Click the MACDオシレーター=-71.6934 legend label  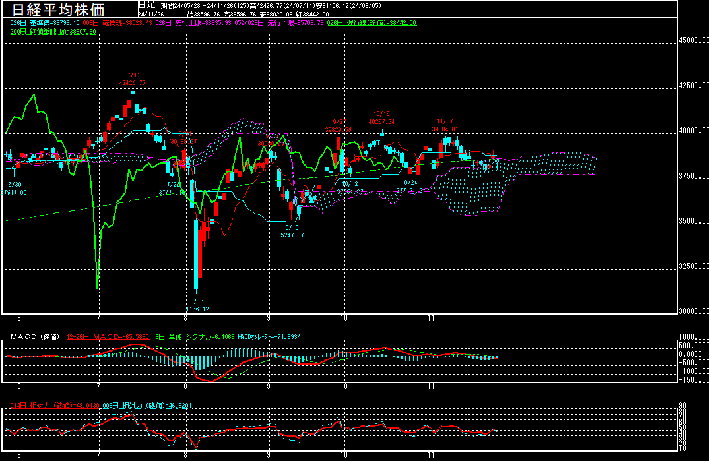269,337
